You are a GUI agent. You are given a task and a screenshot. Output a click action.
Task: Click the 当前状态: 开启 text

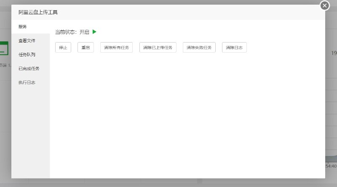(x=72, y=32)
